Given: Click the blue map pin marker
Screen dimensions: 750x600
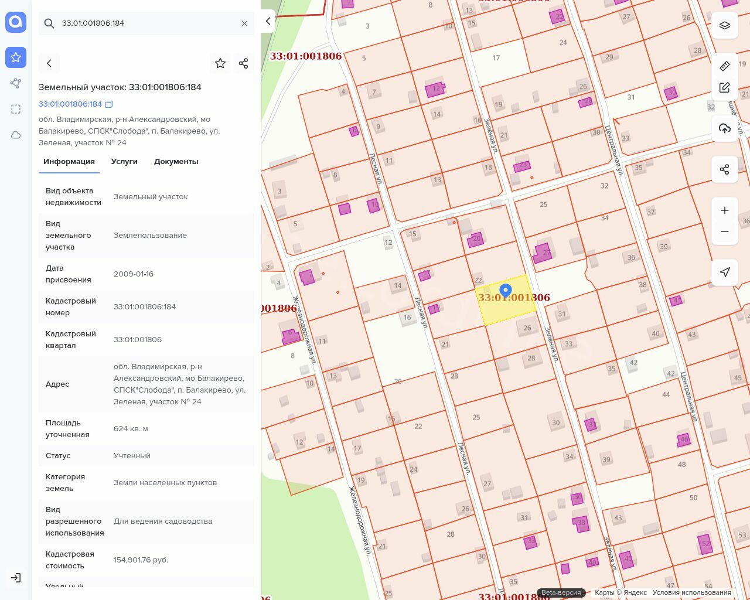Looking at the screenshot, I should click(505, 291).
